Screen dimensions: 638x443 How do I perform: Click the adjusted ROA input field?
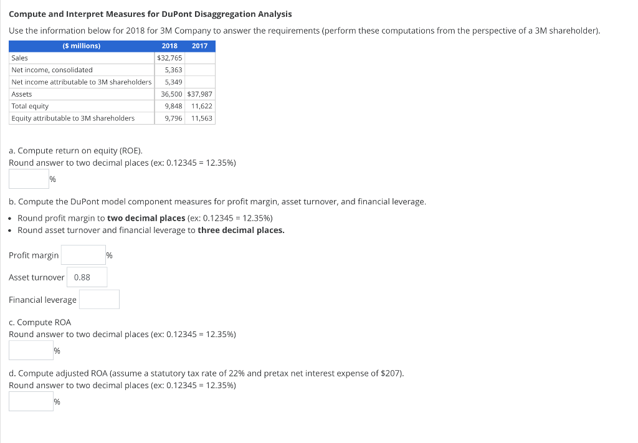[30, 401]
